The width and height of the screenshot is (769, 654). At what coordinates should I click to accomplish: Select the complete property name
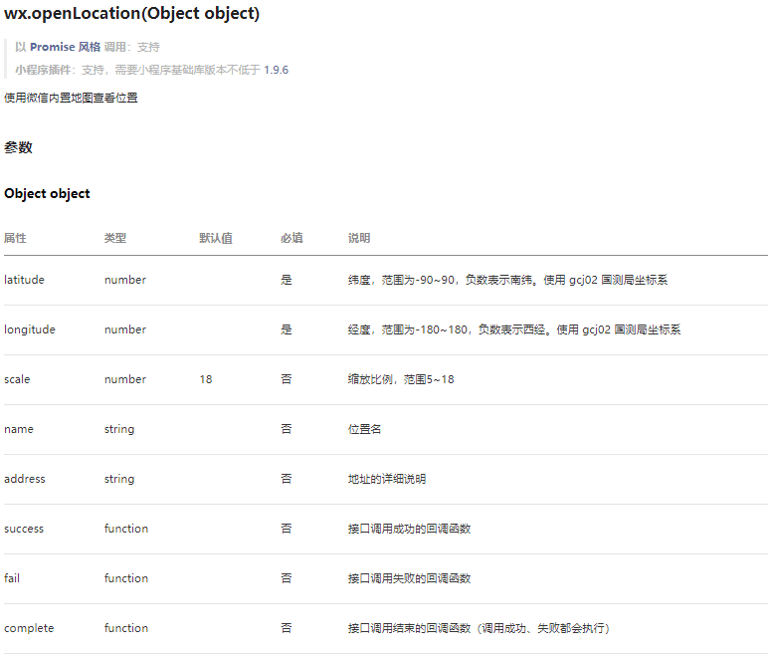point(29,628)
